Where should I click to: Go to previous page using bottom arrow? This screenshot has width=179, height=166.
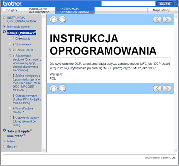click(x=157, y=88)
